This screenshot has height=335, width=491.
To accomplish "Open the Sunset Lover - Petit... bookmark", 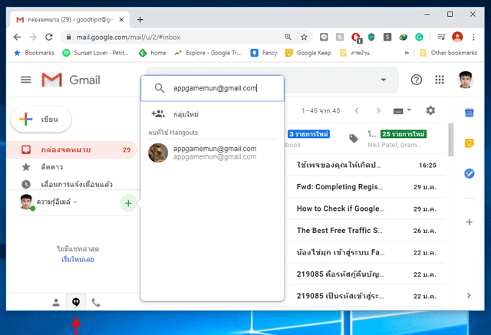I will pos(95,53).
